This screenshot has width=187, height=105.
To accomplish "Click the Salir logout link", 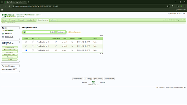I will point(184,14).
